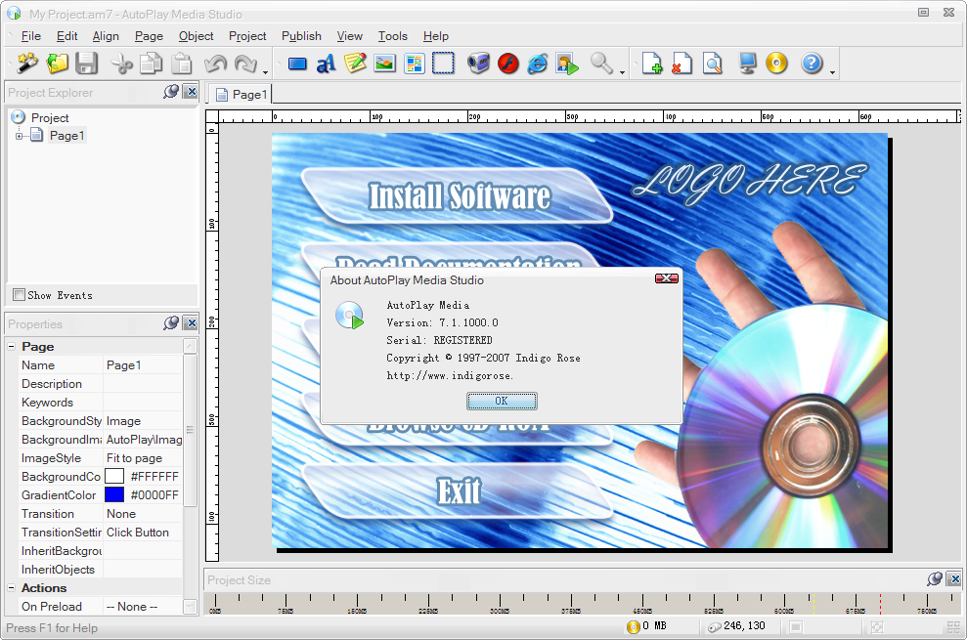This screenshot has height=640, width=967.
Task: Open the Publish menu
Action: coord(301,36)
